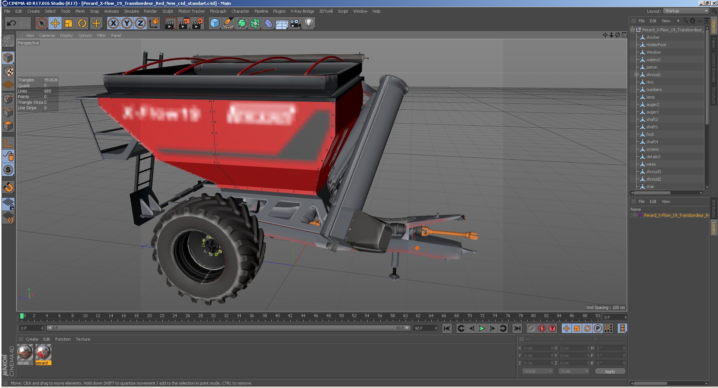Open the V-Ray Bridge menu
Screen dimensions: 718x388
coord(302,11)
